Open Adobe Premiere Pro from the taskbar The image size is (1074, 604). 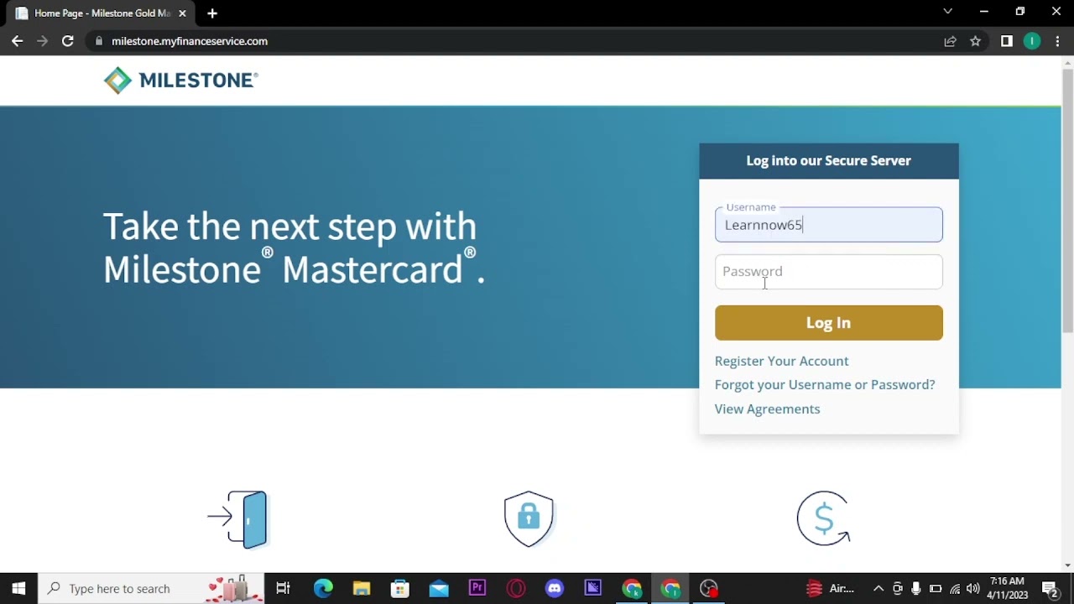(477, 588)
